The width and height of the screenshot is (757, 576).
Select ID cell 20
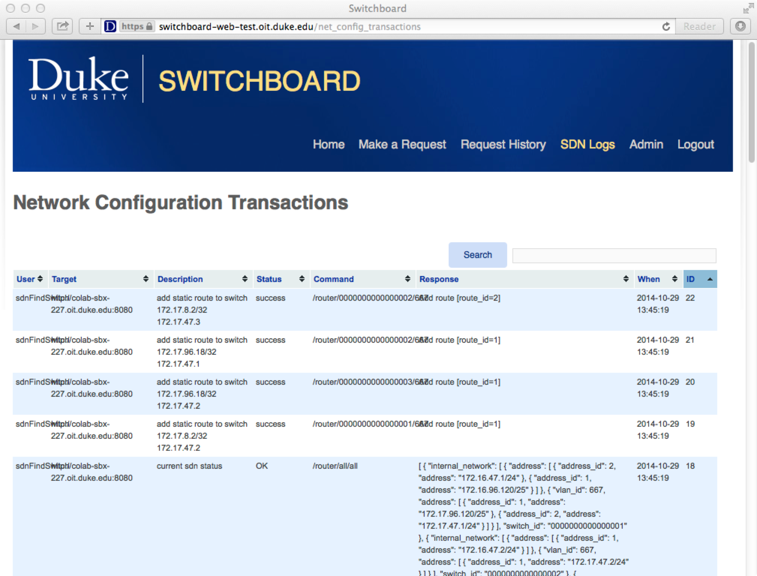pos(690,382)
